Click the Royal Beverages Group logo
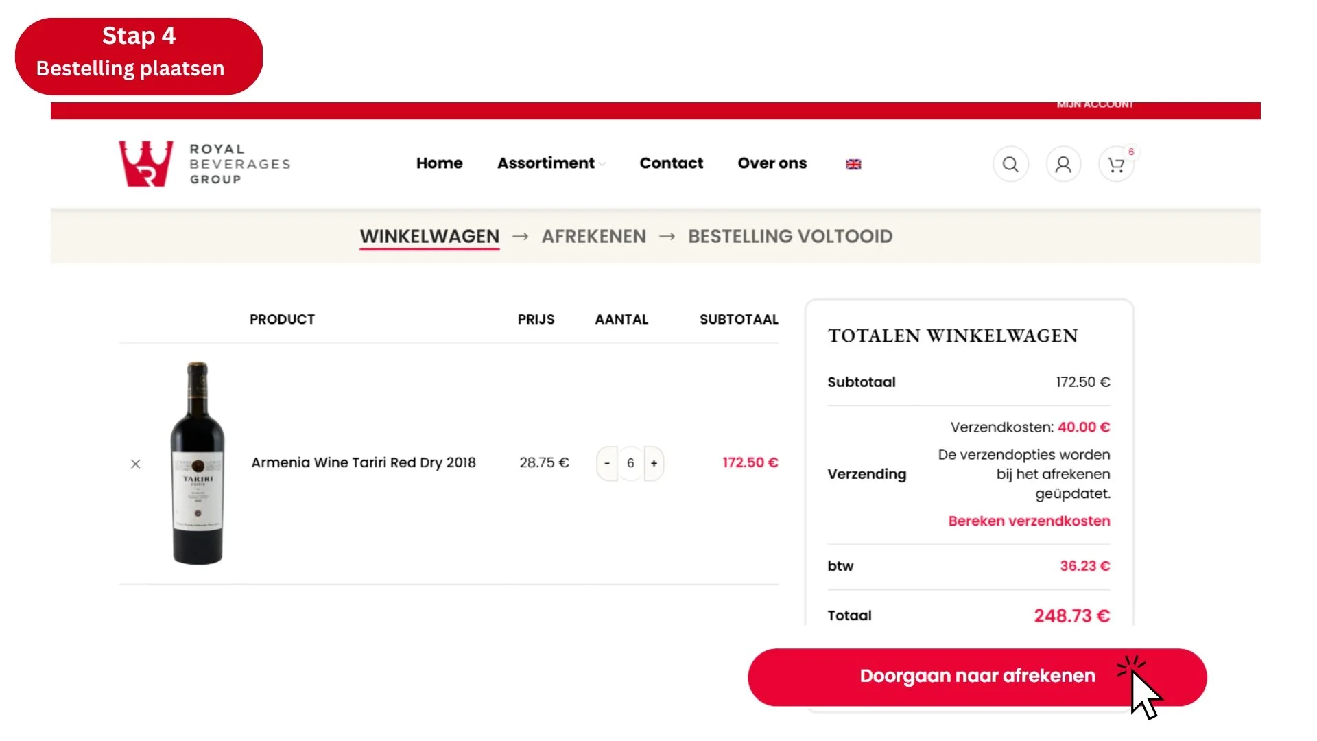1317x741 pixels. click(x=204, y=164)
